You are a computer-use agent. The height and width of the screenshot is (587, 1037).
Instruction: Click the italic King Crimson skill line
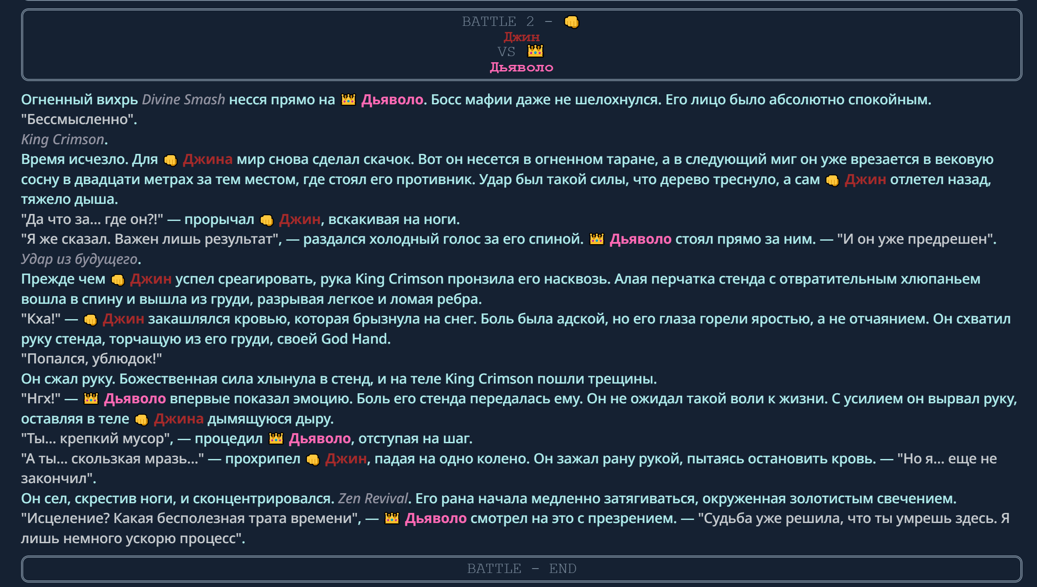click(63, 139)
